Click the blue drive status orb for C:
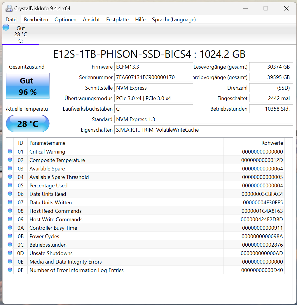297x305 pixels. (6, 27)
